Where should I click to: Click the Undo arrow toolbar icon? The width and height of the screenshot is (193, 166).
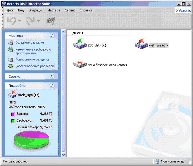12,21
